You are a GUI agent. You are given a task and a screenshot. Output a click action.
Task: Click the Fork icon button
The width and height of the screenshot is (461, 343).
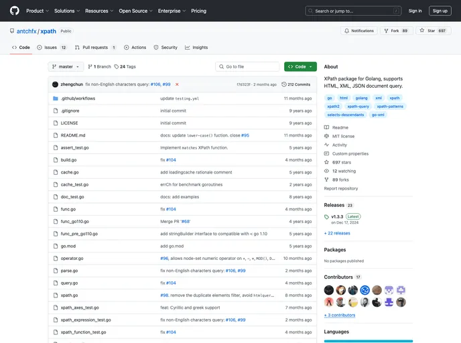[x=386, y=31]
